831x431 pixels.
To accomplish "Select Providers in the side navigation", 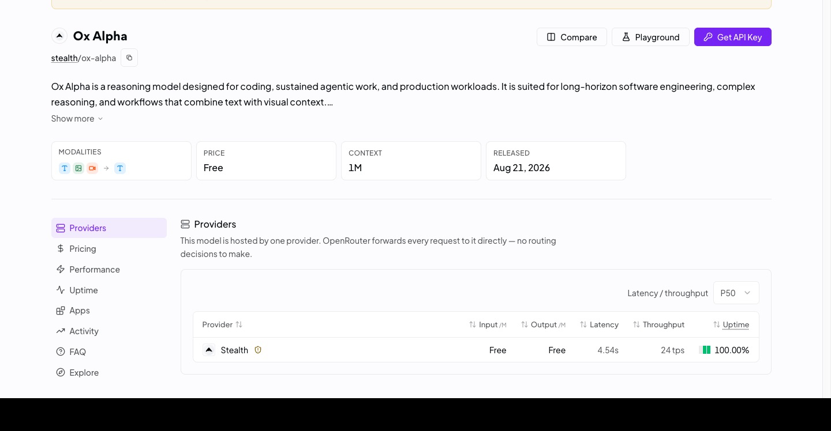I will (109, 228).
